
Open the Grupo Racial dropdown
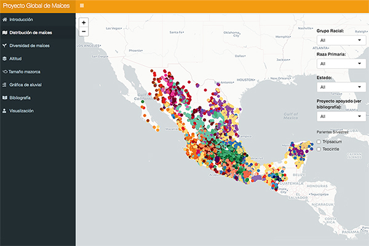pos(341,40)
